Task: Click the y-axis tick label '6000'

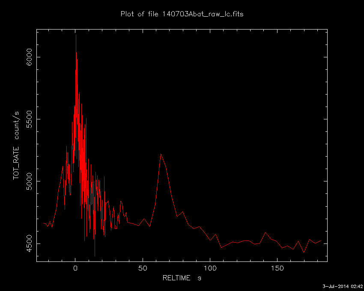Action: (x=29, y=57)
